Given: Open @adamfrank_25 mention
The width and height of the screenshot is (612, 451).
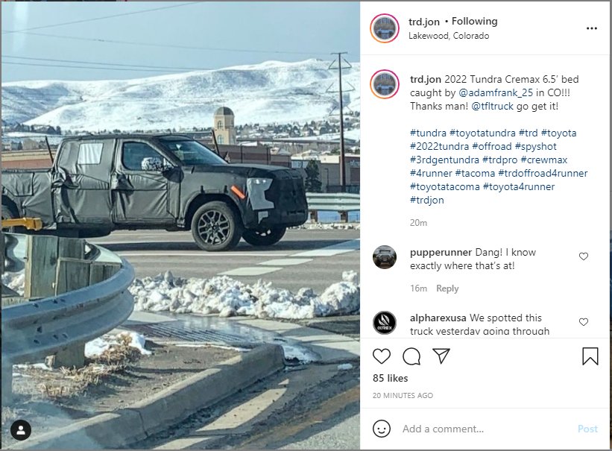Looking at the screenshot, I should click(x=495, y=92).
